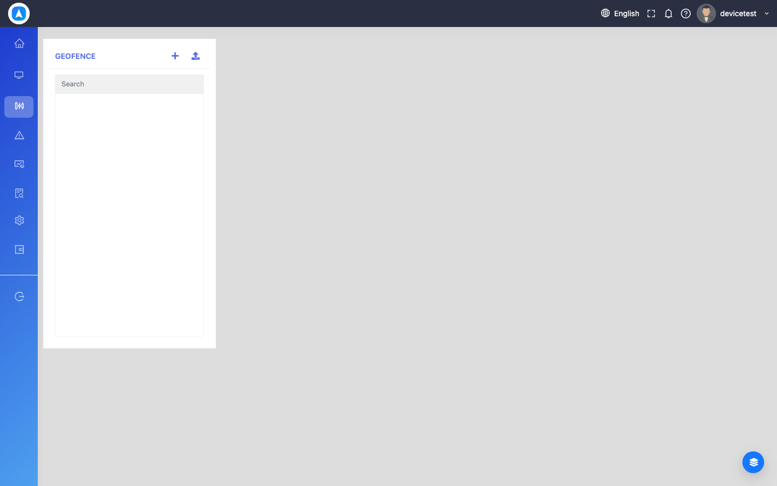
Task: Expand the devicetest user menu chevron
Action: point(767,13)
